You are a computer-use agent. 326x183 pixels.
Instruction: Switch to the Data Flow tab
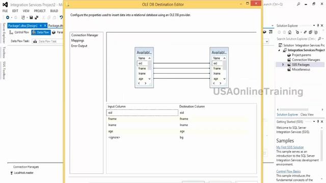[x=41, y=33]
